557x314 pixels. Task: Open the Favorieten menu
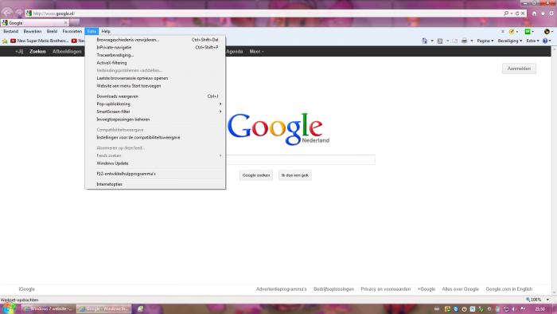72,31
